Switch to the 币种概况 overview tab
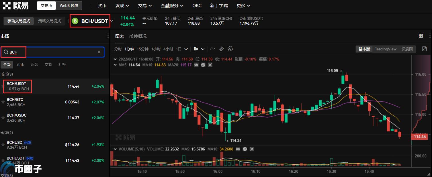 point(138,36)
